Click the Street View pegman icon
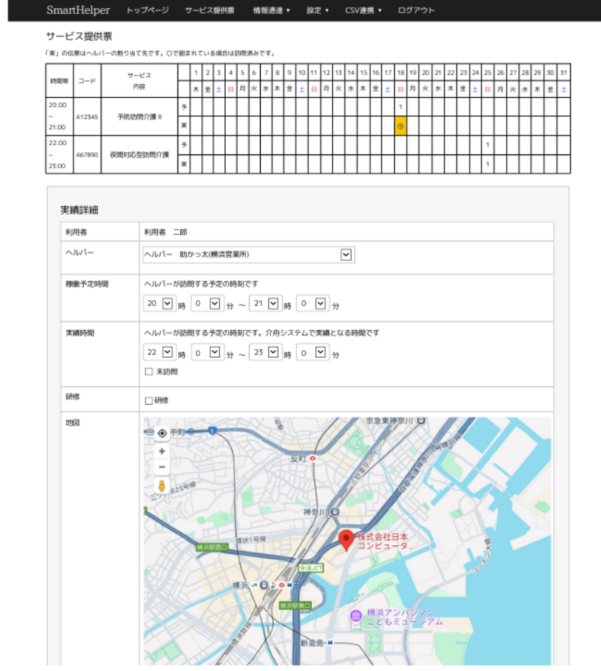 point(161,486)
